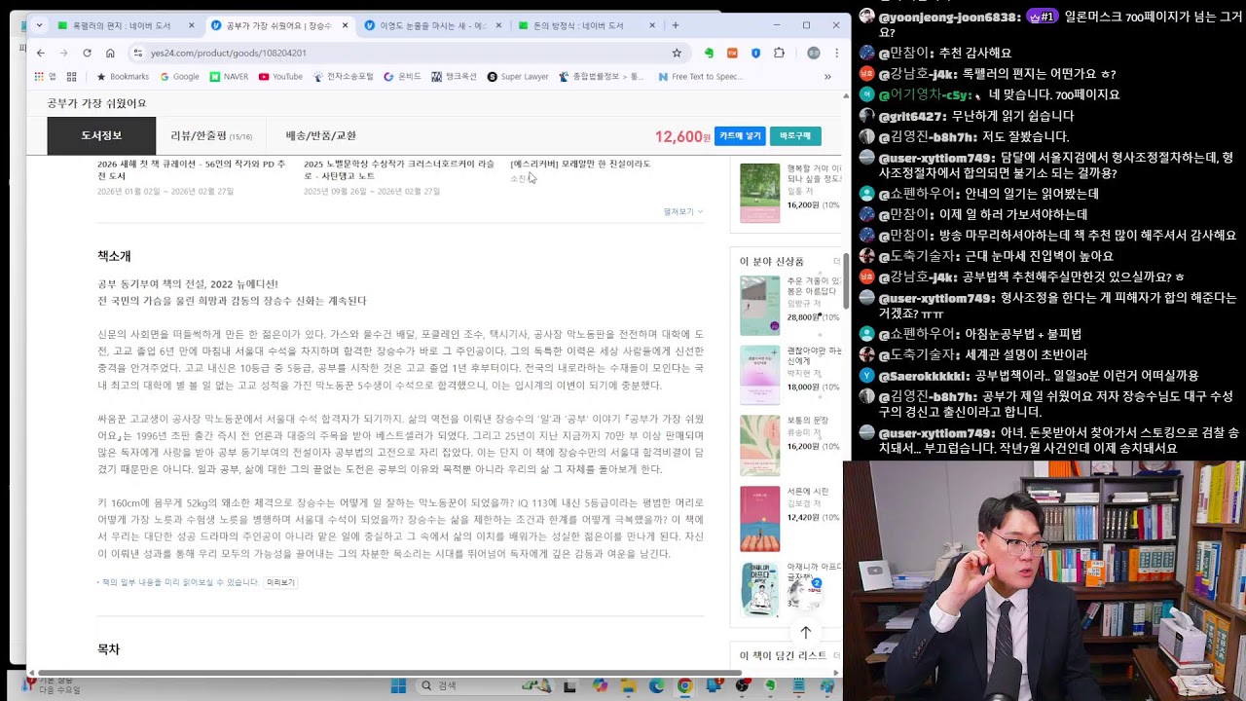Show more bookmarks via double chevron
Viewport: 1246px width, 701px height.
[x=827, y=77]
